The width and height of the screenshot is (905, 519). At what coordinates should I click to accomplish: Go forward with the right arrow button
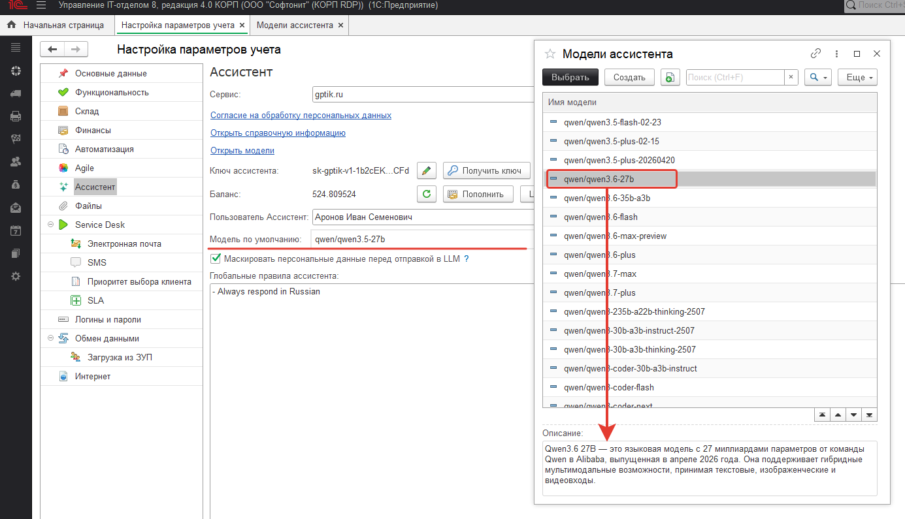pos(76,50)
